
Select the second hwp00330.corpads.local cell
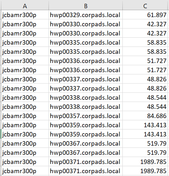(86, 33)
